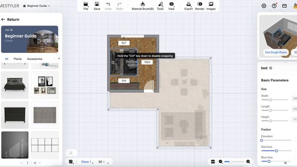Click the Save toolbar icon

pos(97,4)
